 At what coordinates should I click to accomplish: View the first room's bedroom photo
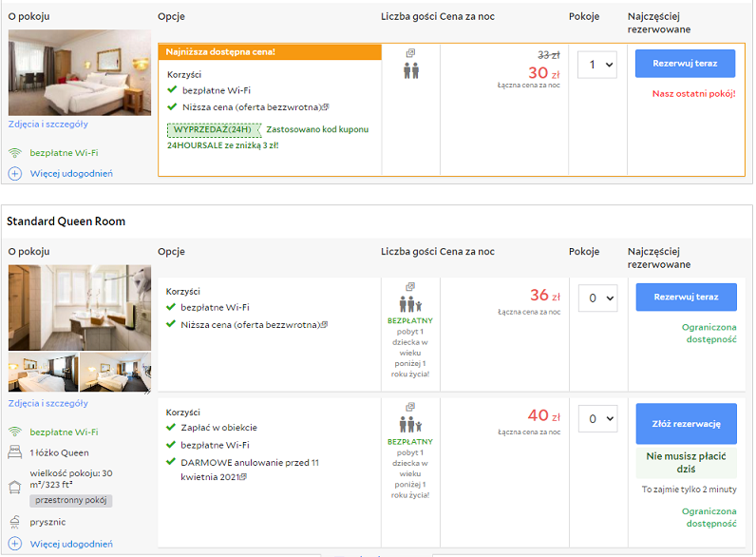tap(80, 73)
